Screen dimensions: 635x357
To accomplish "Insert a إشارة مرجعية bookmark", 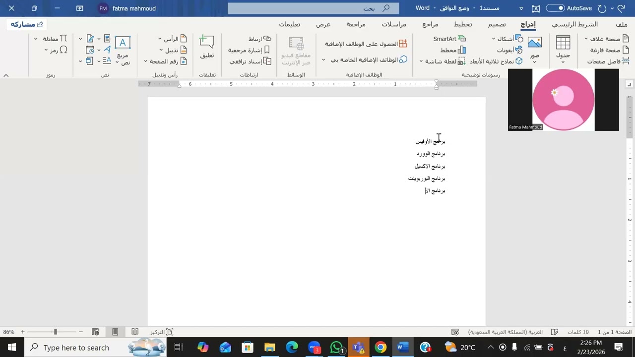I will (249, 50).
